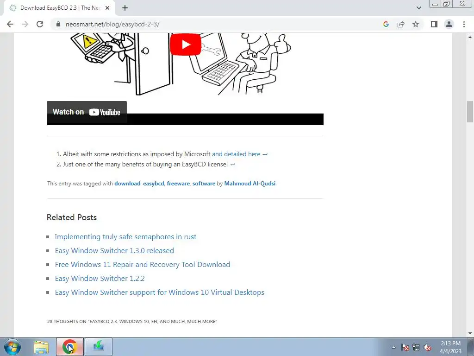The image size is (474, 356).
Task: Open the 'download' tag link
Action: (127, 184)
